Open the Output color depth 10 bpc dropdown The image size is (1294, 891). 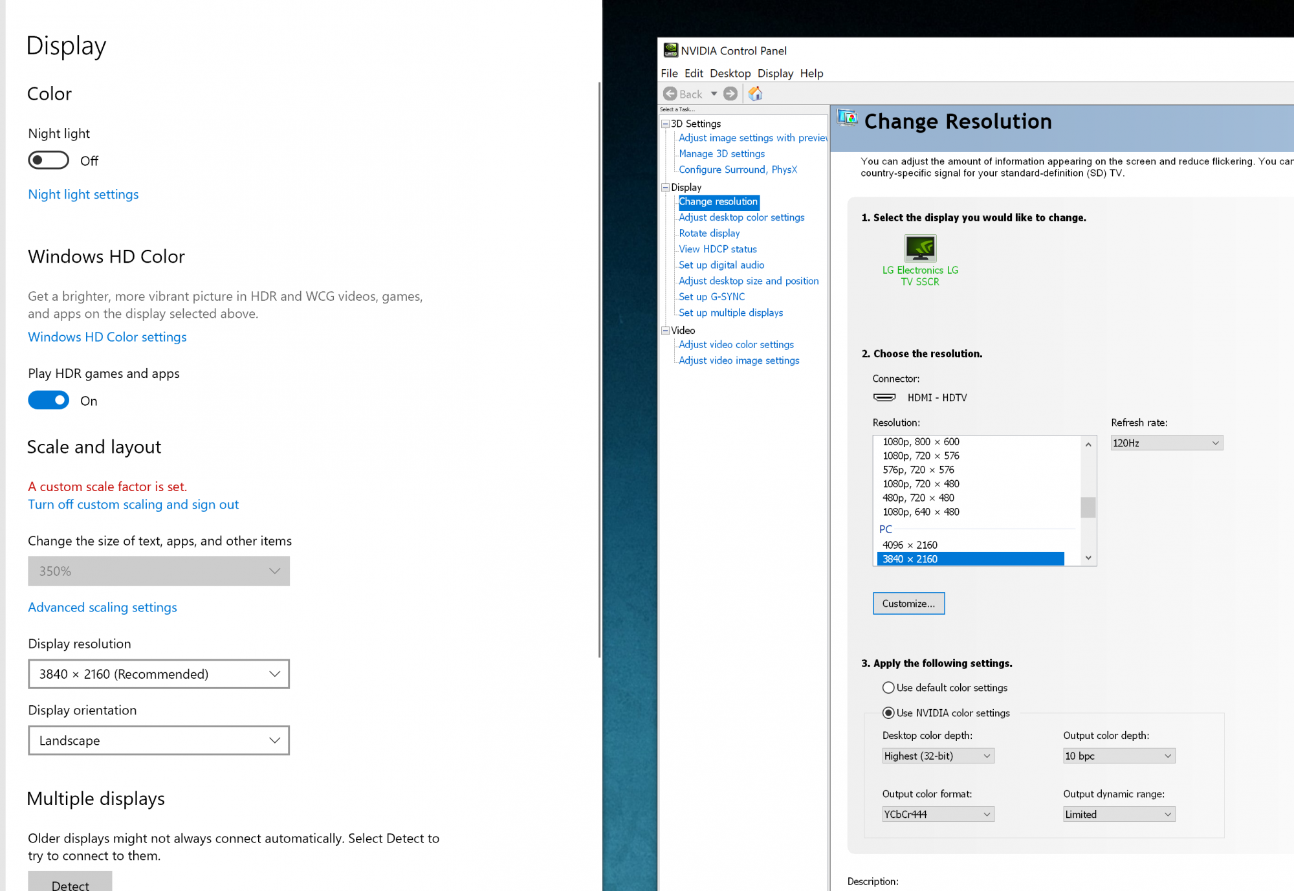[x=1119, y=756]
